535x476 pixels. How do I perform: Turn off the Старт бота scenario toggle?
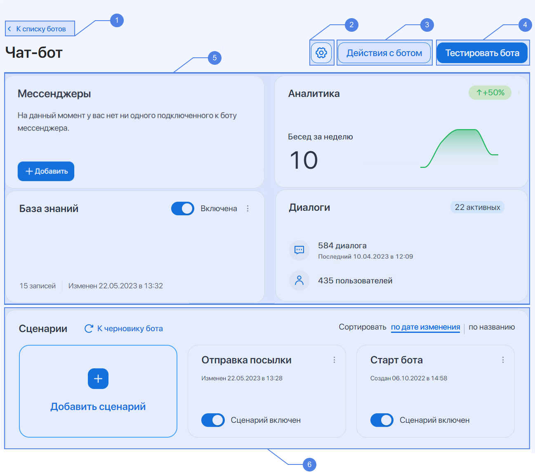[382, 420]
